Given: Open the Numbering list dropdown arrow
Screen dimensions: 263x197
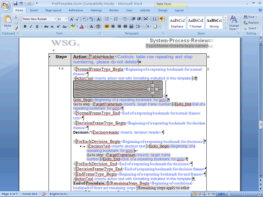Looking at the screenshot, I should click(x=120, y=19).
